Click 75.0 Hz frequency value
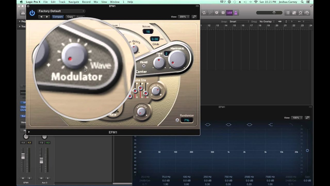This screenshot has width=330, height=186. (x=166, y=177)
